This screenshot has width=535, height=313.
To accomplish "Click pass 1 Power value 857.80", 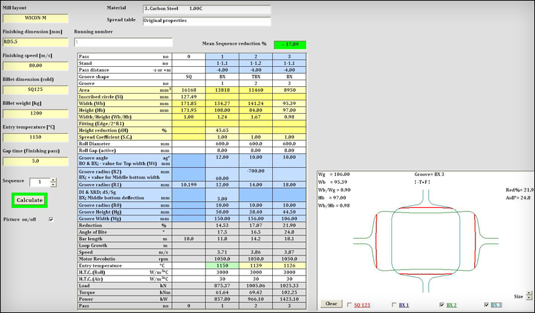I will [222, 299].
